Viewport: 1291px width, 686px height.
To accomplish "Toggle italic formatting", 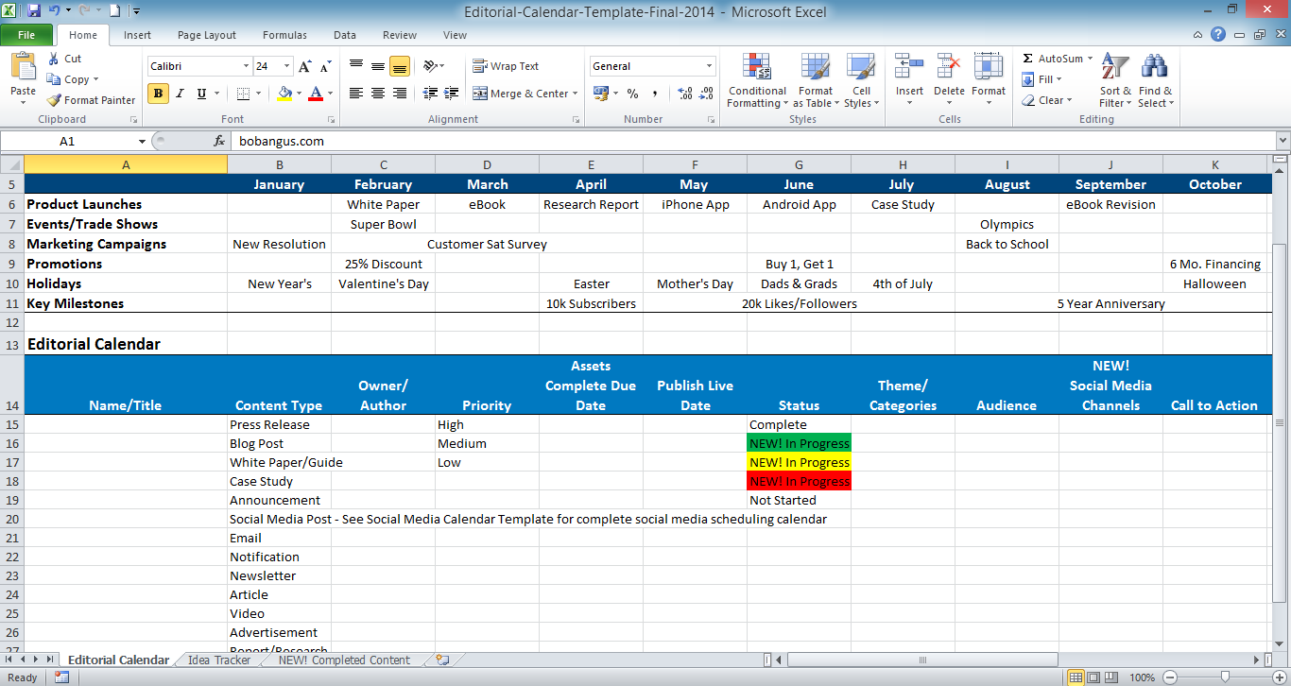I will click(179, 94).
